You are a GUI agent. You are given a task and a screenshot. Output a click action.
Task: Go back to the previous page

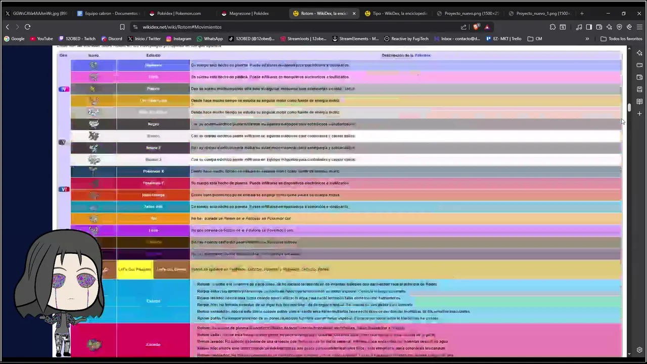(x=7, y=27)
